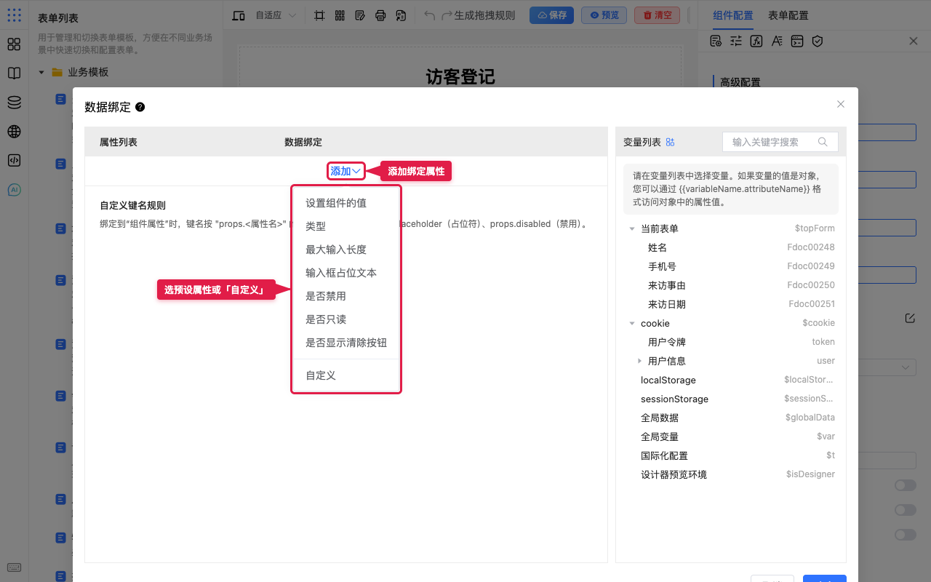
Task: Redo with the right curved arrow
Action: coord(447,15)
